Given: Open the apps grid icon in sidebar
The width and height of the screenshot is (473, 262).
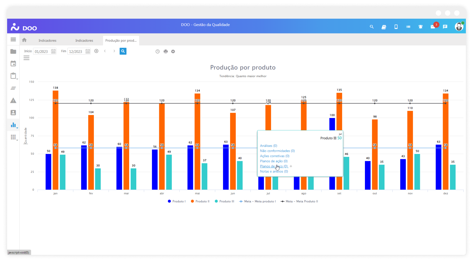Looking at the screenshot, I should (x=13, y=137).
